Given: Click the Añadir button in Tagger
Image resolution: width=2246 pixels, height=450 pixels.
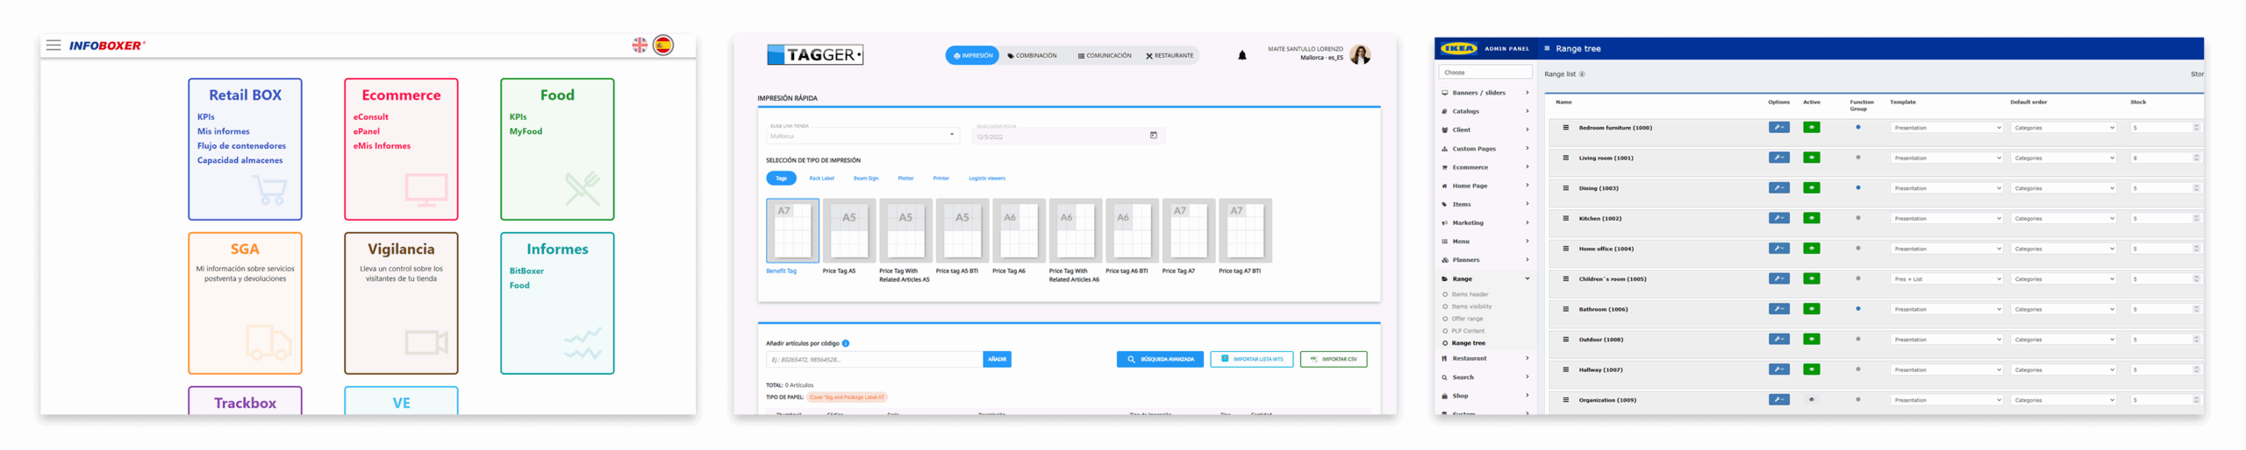Looking at the screenshot, I should point(997,359).
